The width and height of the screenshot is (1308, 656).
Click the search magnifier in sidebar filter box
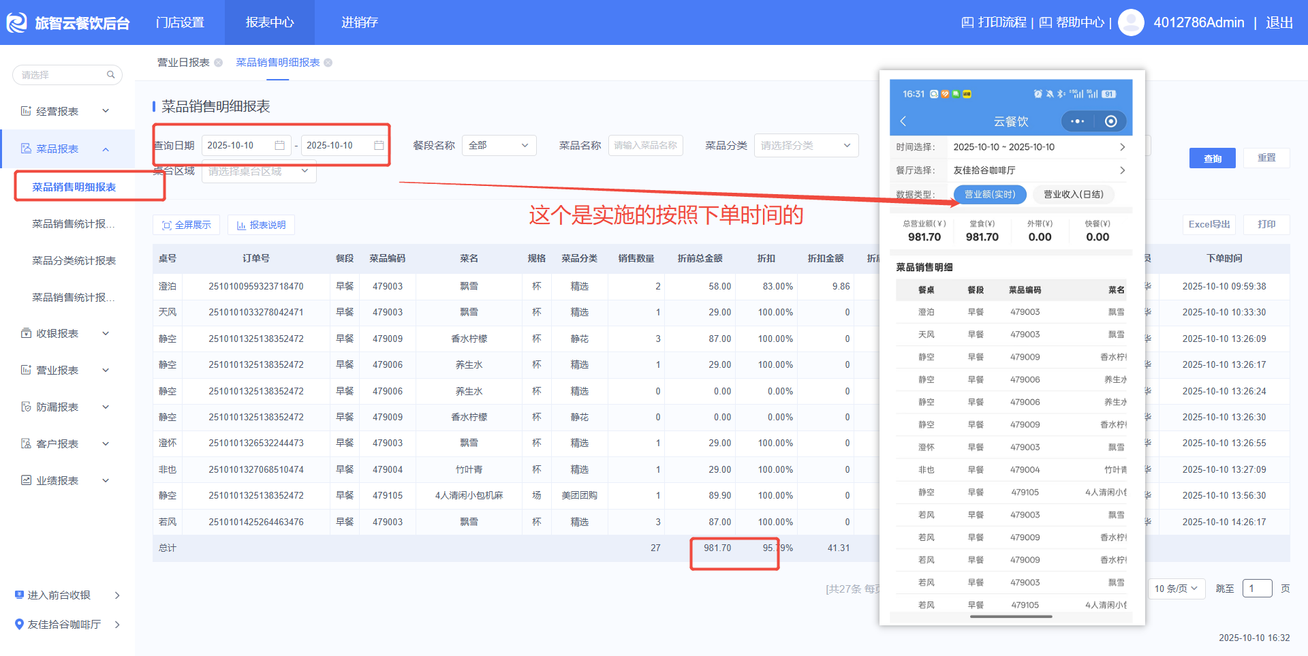pos(110,75)
